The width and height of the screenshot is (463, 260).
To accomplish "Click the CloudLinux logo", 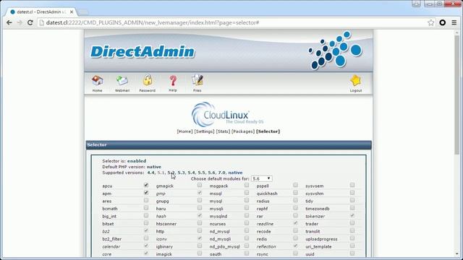I will pyautogui.click(x=227, y=114).
